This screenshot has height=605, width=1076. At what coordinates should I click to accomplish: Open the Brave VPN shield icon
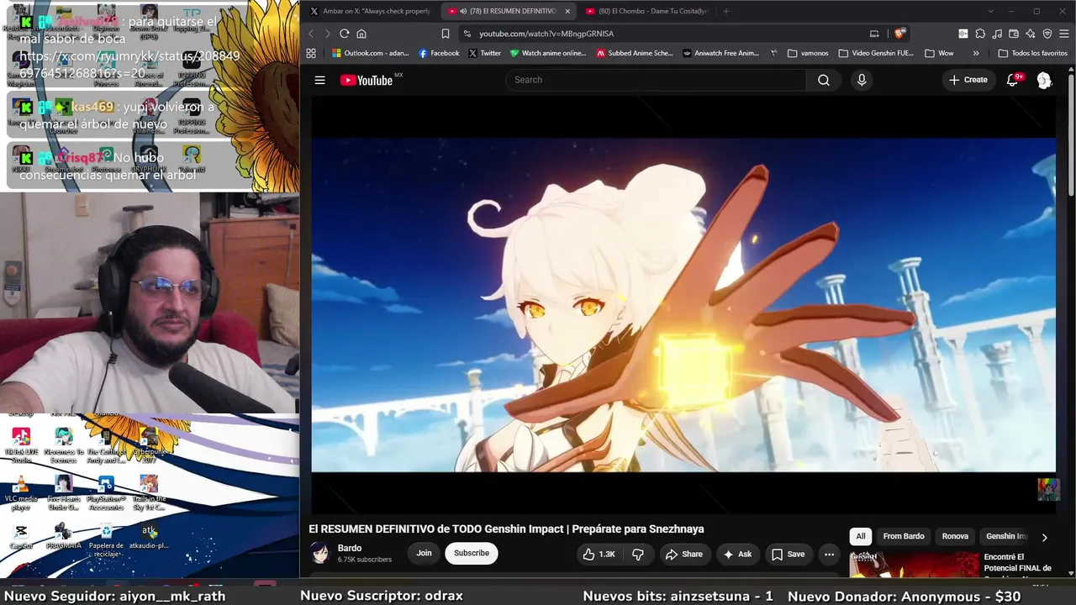tap(1047, 34)
